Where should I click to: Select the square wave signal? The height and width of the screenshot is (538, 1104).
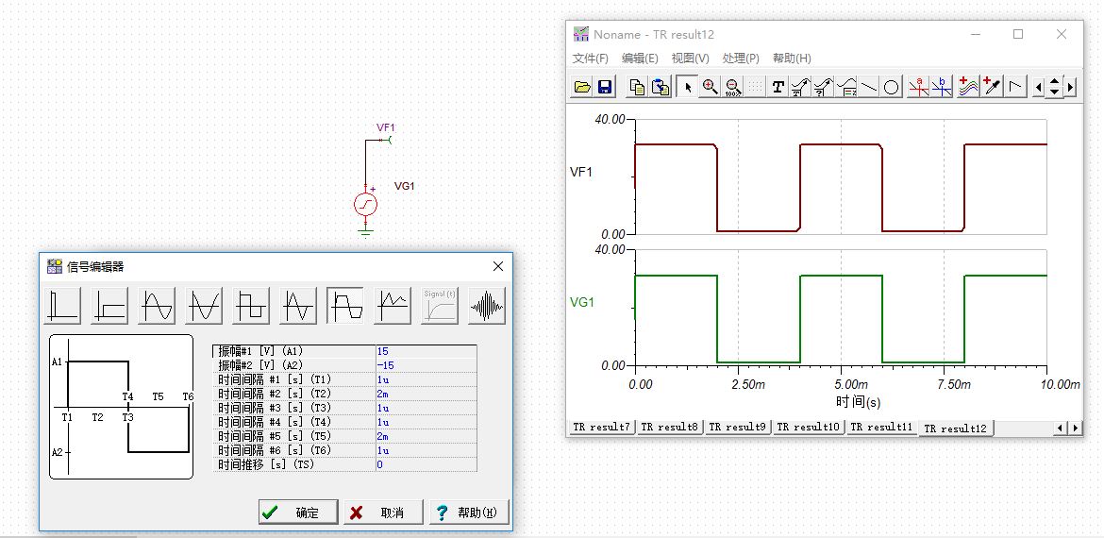[x=251, y=306]
